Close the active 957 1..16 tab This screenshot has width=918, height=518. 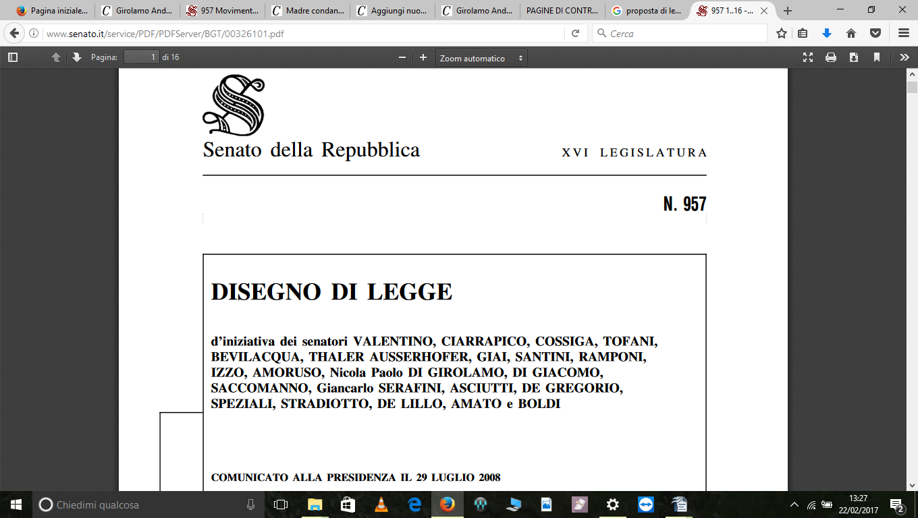tap(765, 11)
